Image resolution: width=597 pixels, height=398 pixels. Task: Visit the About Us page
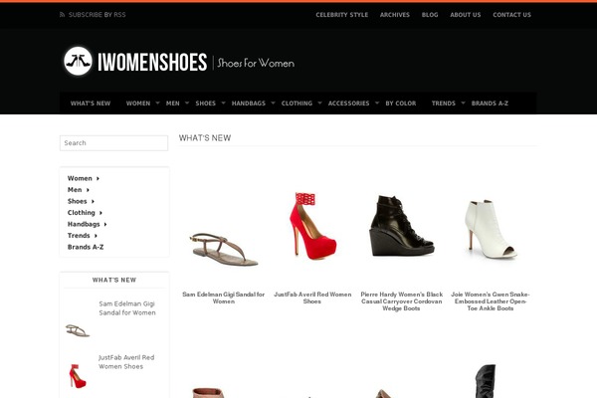pyautogui.click(x=466, y=15)
